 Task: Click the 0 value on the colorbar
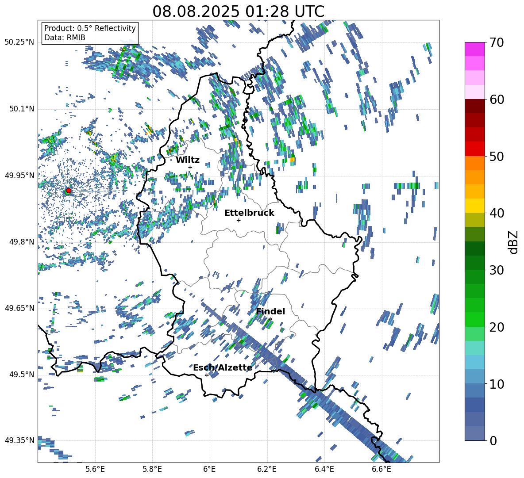point(493,440)
